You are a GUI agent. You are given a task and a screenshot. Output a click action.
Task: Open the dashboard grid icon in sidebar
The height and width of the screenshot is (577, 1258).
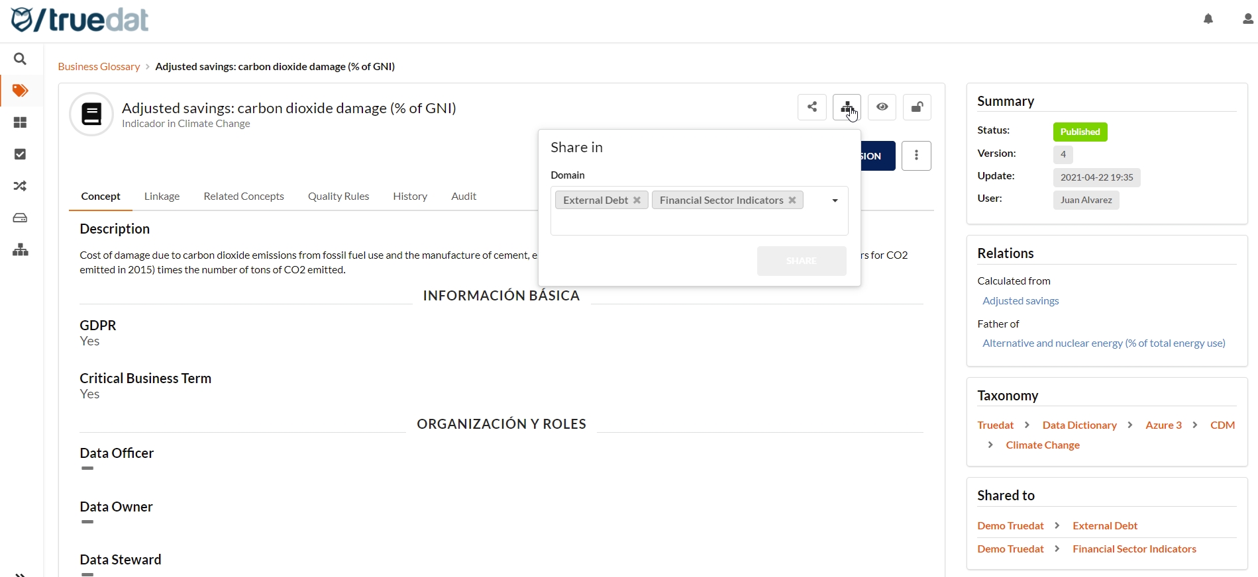click(x=21, y=123)
